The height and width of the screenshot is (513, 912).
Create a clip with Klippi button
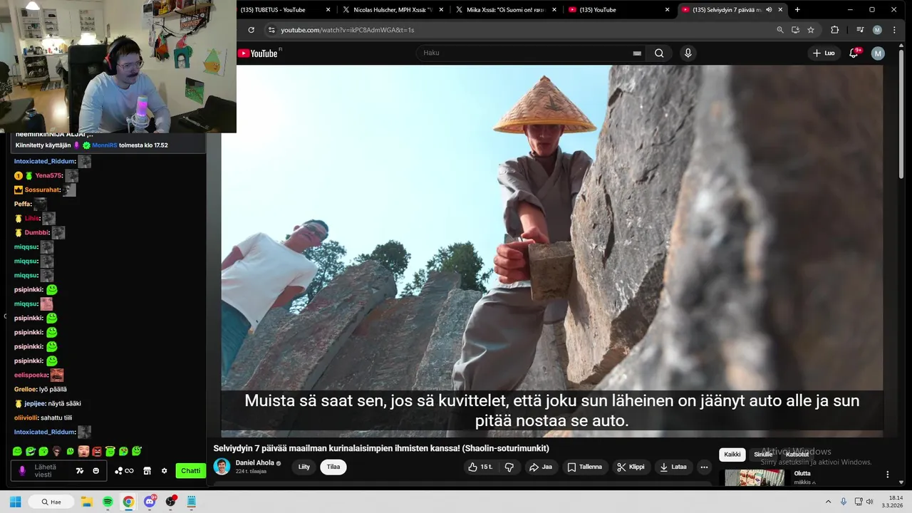point(631,467)
